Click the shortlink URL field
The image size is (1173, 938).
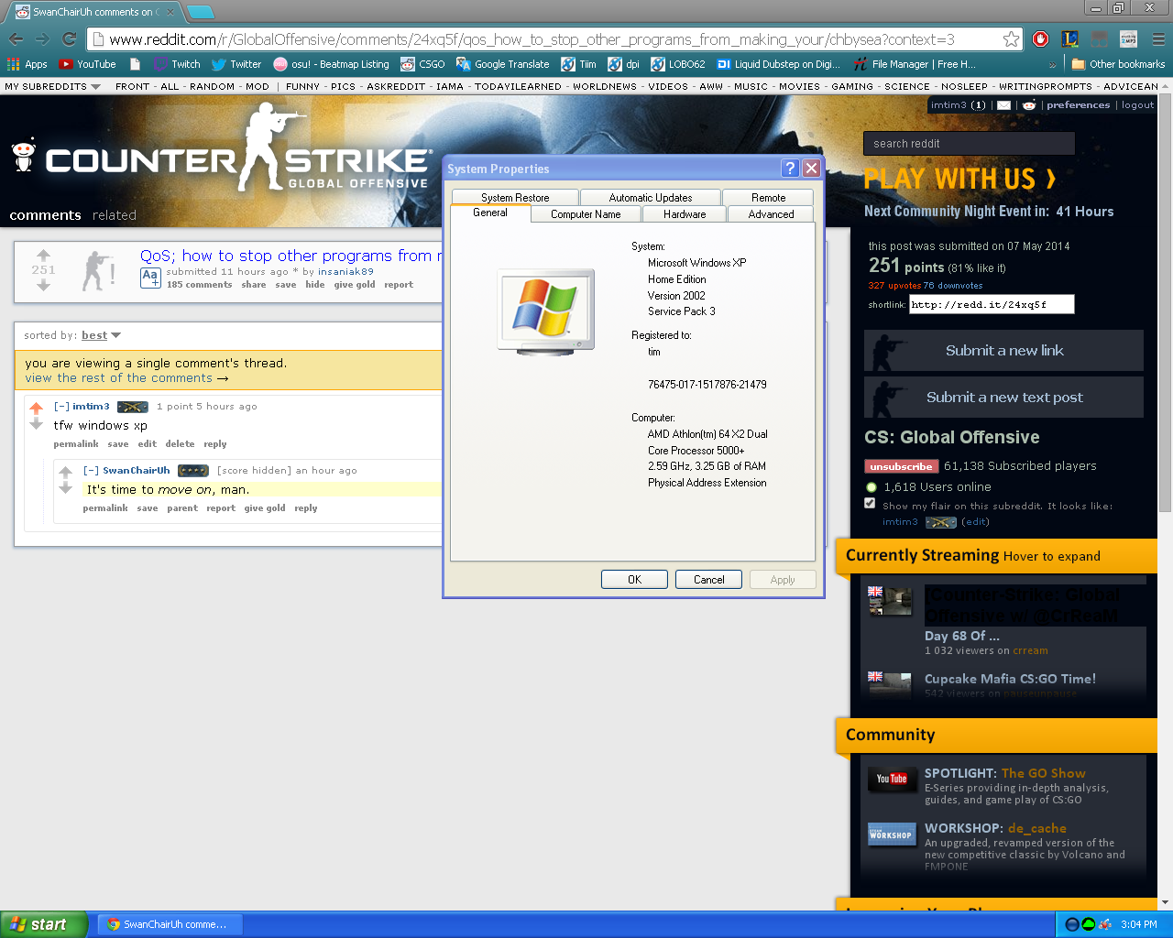(992, 304)
